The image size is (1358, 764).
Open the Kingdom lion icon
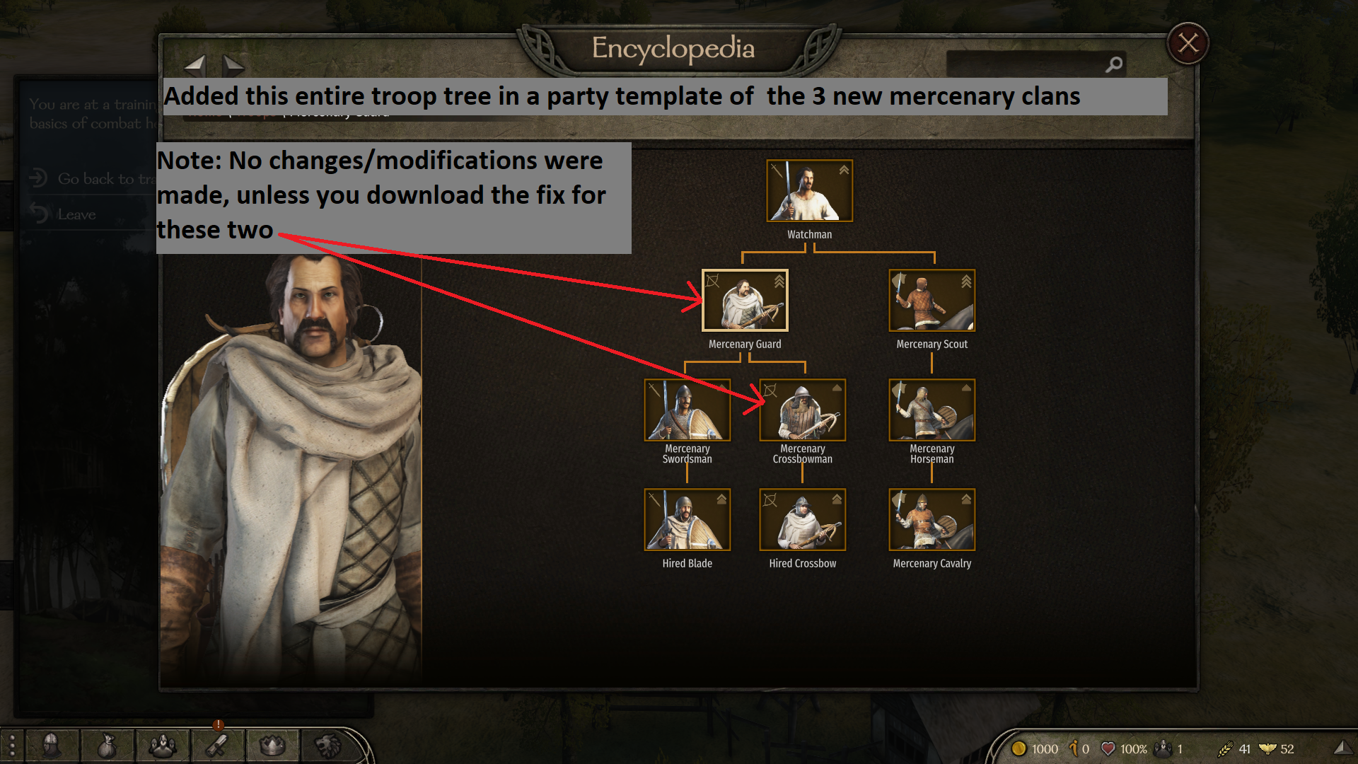327,746
